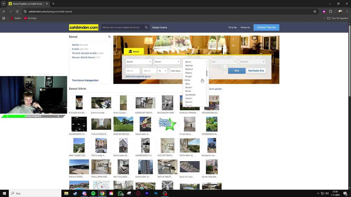Show hidden system tray icons
The width and height of the screenshot is (351, 197).
(318, 193)
